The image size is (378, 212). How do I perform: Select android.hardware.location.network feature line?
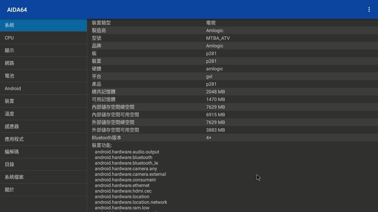(x=131, y=202)
